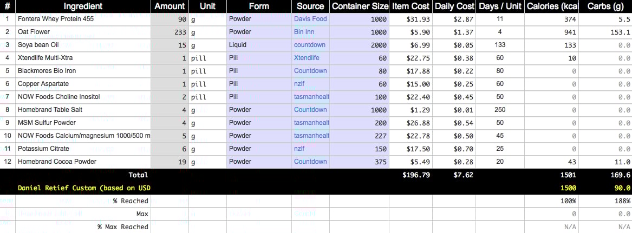
Task: Open the MSM Sulfur Powder tasmanhealth source link
Action: coord(311,122)
